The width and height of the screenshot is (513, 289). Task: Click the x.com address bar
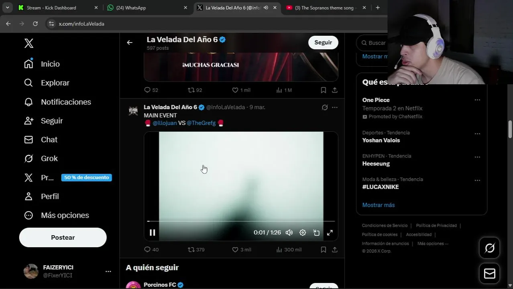point(217,24)
